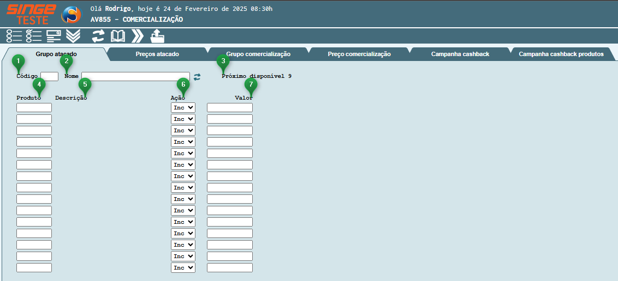This screenshot has width=618, height=281.
Task: Click the refresh arrows toolbar icon
Action: pos(98,36)
